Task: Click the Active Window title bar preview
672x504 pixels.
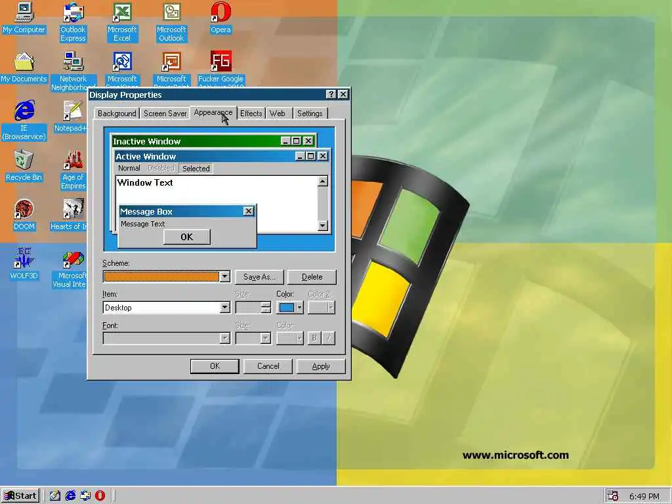Action: (222, 156)
